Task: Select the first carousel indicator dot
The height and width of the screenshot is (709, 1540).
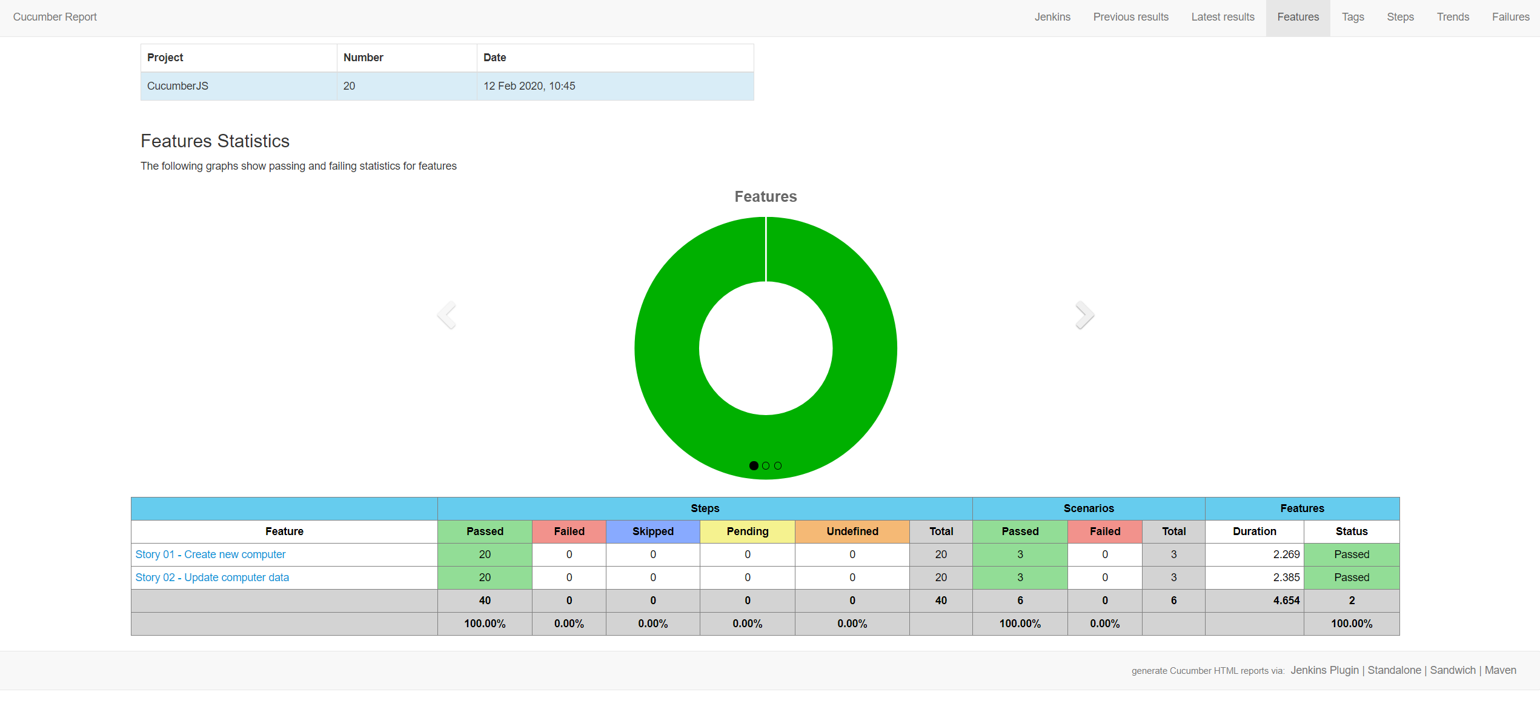Action: pos(754,465)
